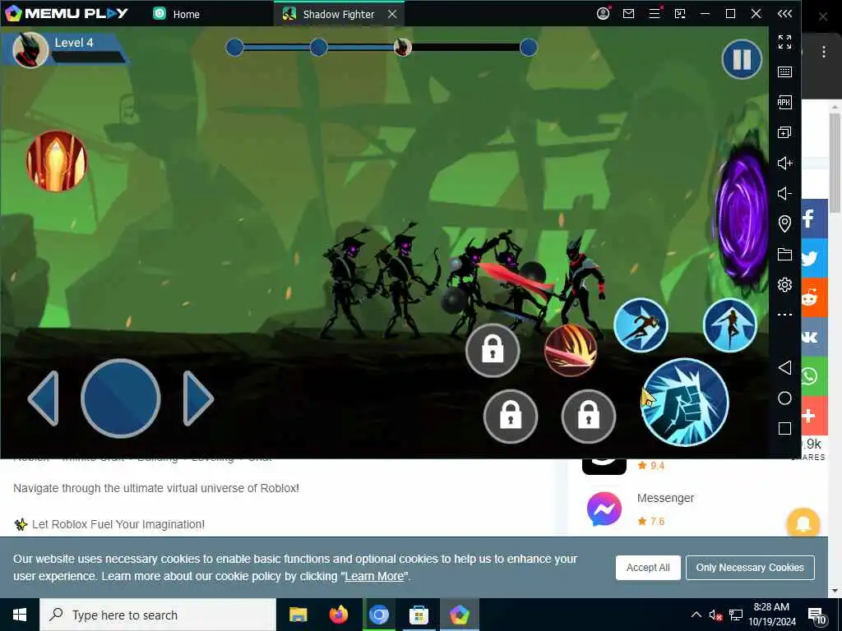Open MEmu settings gear

[x=784, y=284]
